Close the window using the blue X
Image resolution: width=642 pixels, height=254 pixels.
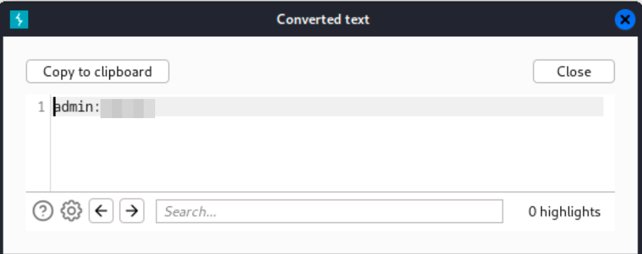[625, 20]
